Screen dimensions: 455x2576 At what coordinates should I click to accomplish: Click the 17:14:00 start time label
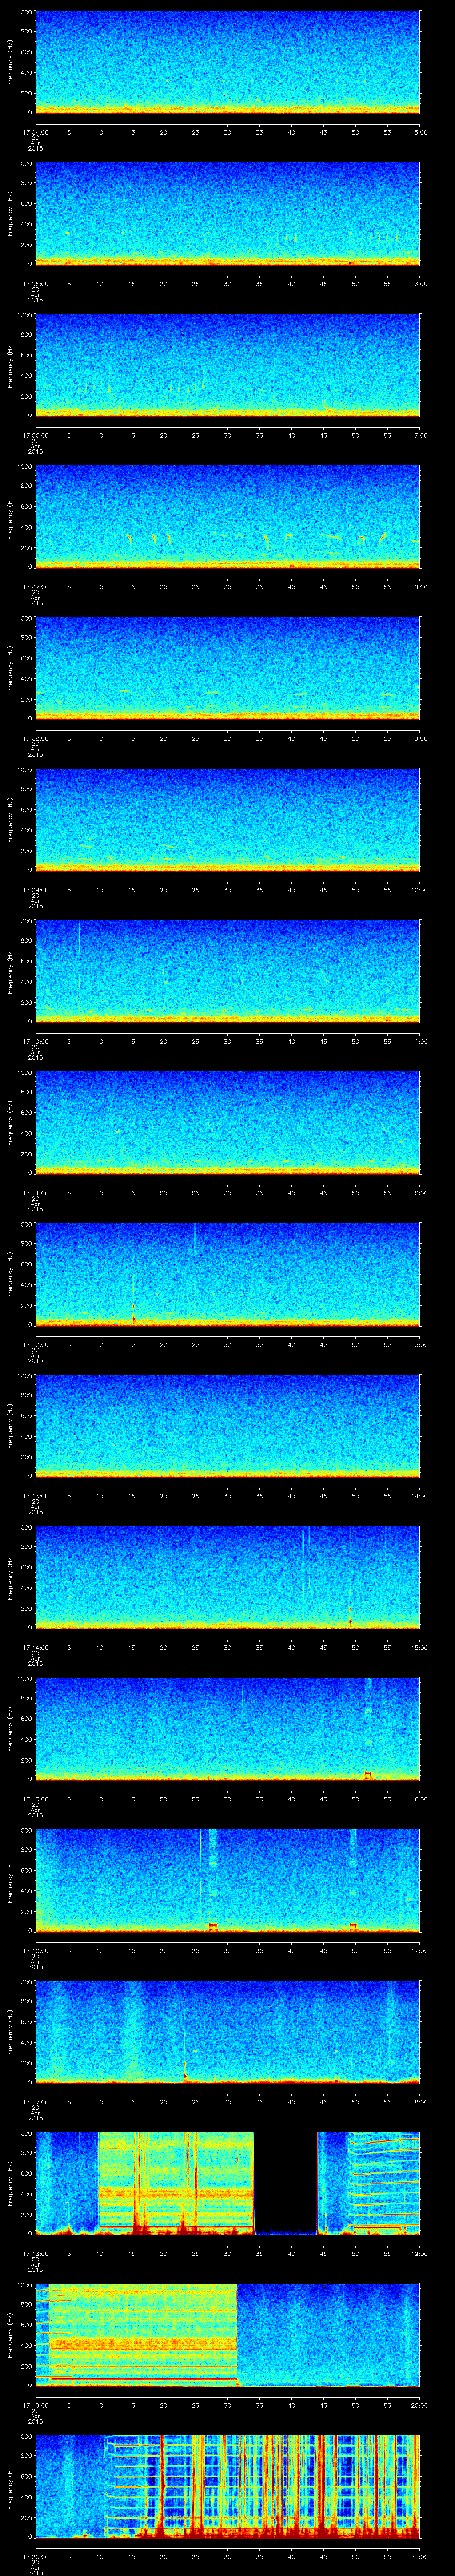tap(35, 1647)
